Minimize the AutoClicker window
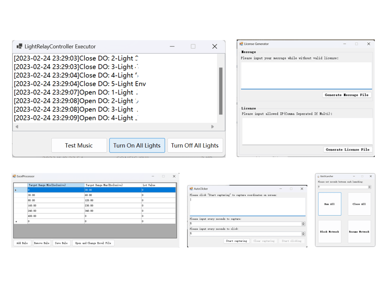 (280, 189)
